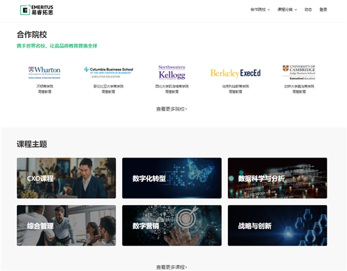
Task: Open the 数字化转型 course card
Action: (x=172, y=178)
